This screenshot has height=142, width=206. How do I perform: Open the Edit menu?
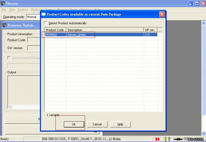(12, 10)
